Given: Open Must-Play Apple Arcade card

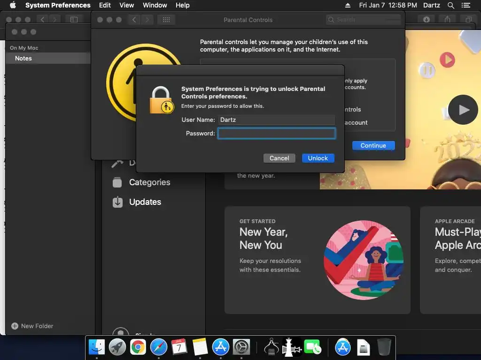Looking at the screenshot, I should (450, 260).
